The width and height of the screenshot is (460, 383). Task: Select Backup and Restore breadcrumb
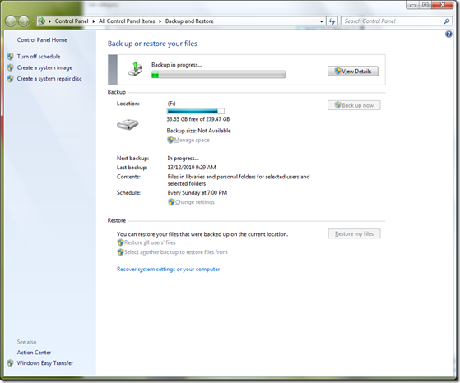pos(189,21)
